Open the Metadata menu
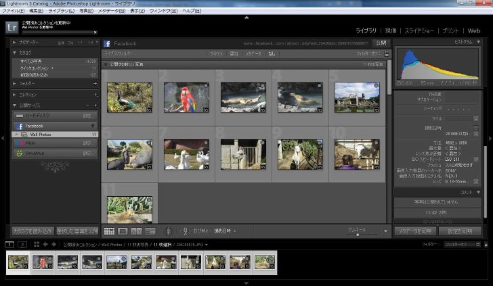This screenshot has height=286, width=493. click(x=112, y=11)
